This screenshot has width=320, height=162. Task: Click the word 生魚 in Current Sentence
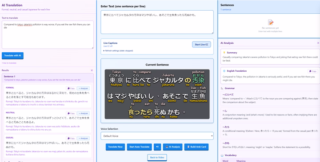(x=198, y=96)
